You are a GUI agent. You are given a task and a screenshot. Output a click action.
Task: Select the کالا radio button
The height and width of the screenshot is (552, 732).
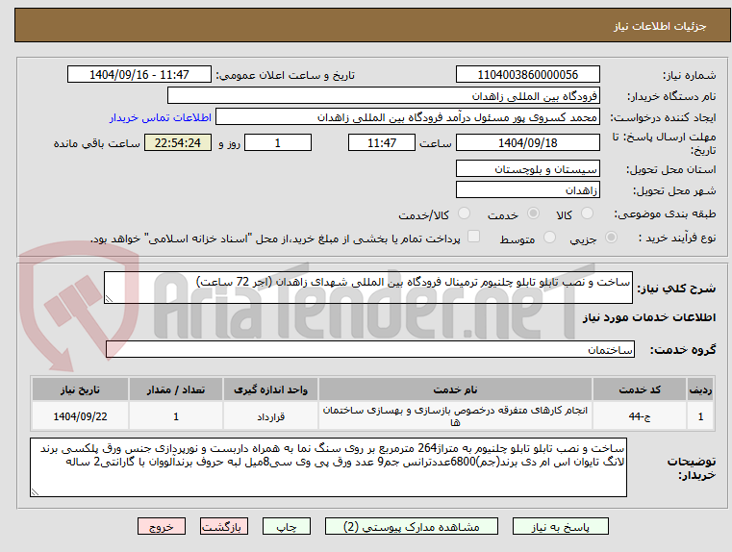tap(587, 213)
